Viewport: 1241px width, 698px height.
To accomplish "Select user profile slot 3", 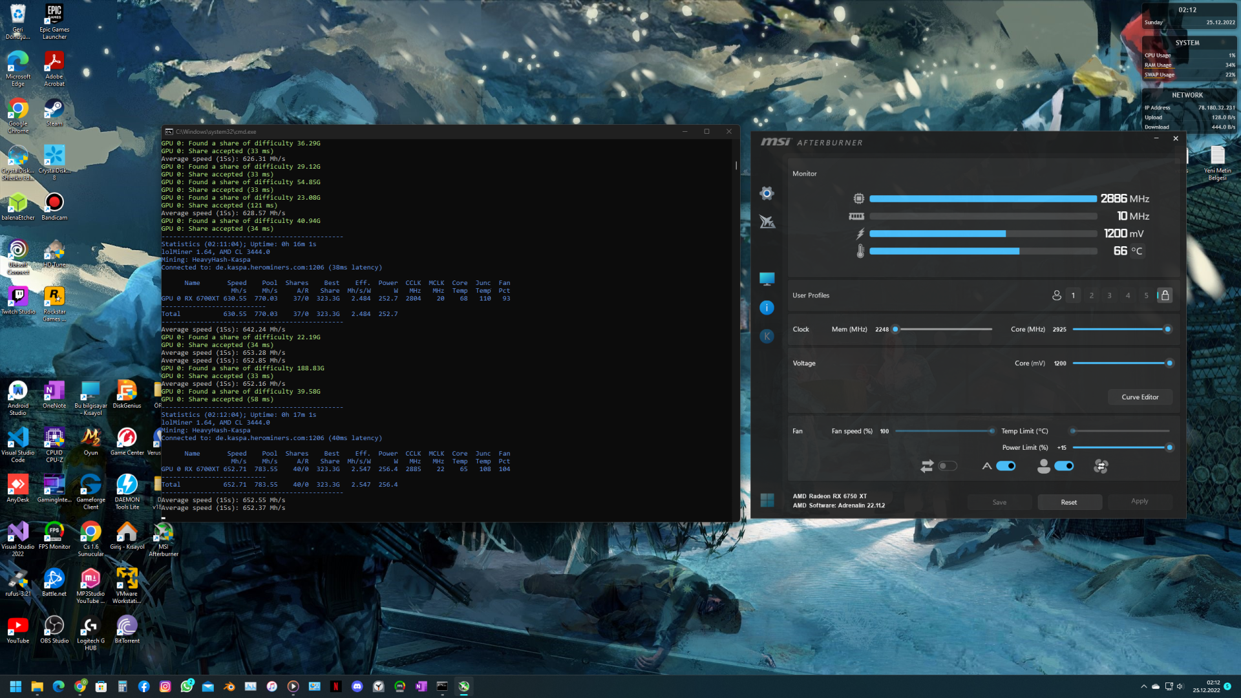I will point(1110,295).
